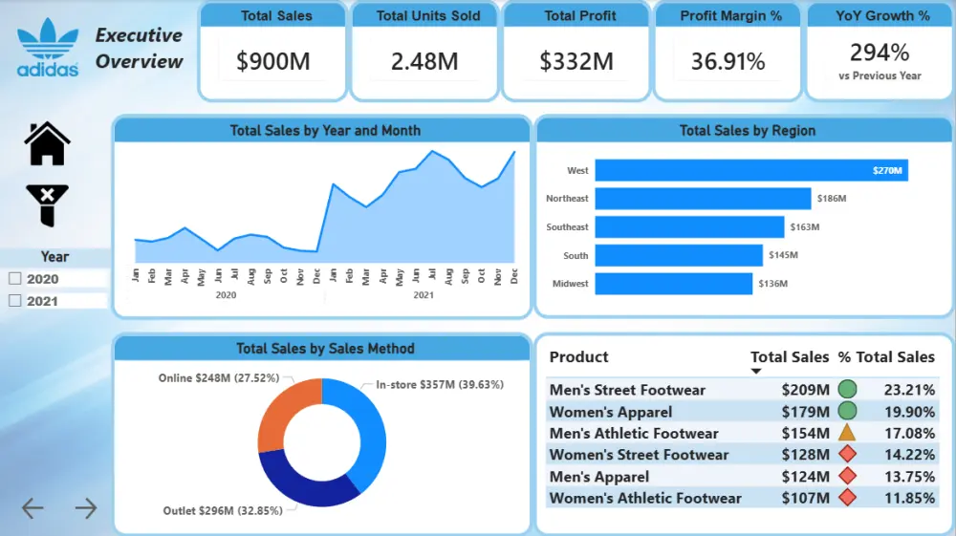Click the West axis label
This screenshot has width=956, height=536.
pos(577,170)
